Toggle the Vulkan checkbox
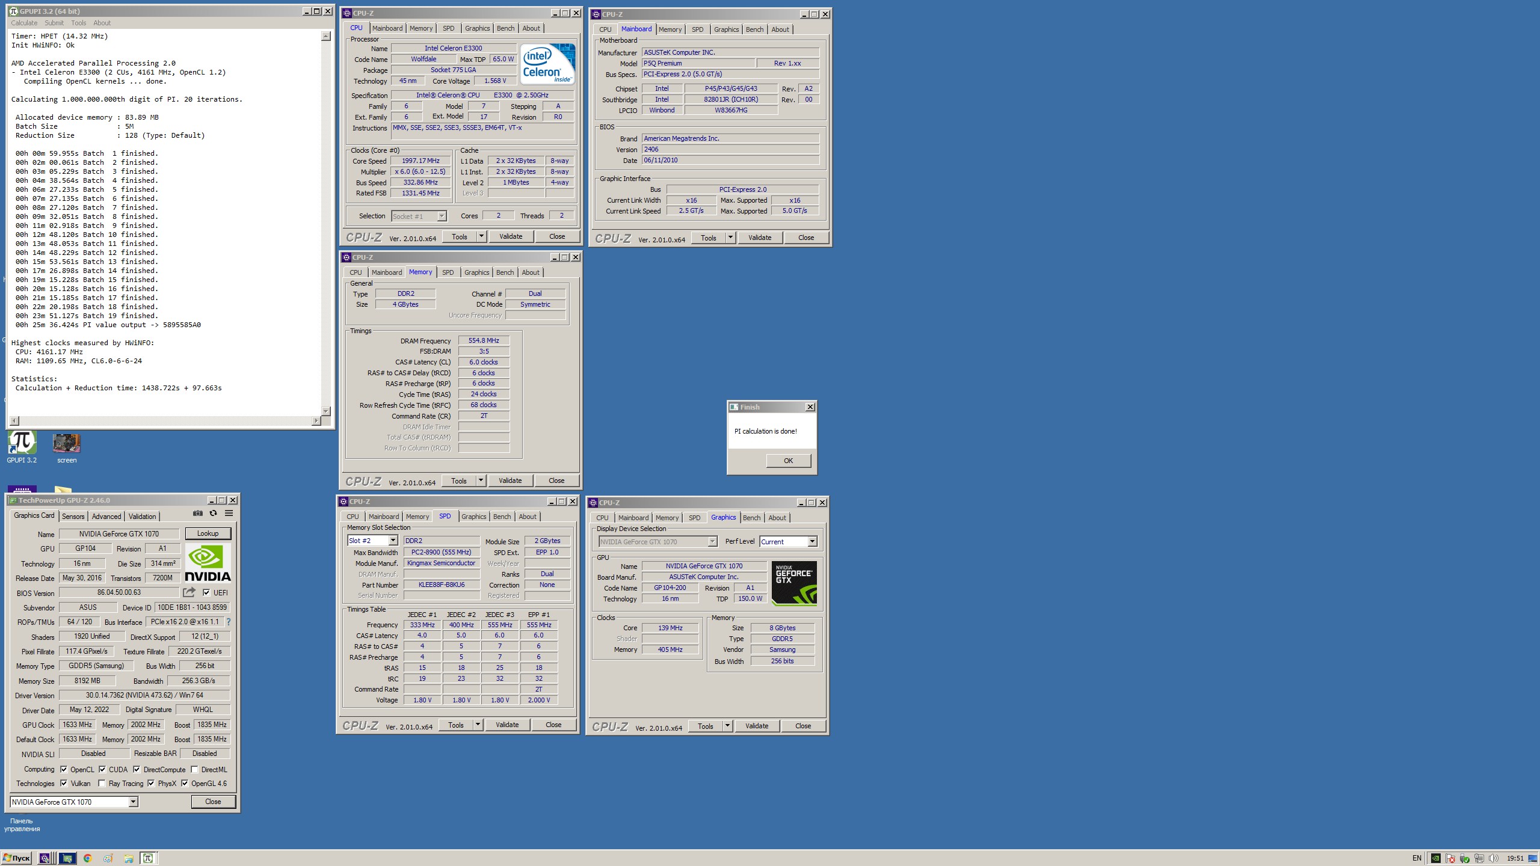 64,783
